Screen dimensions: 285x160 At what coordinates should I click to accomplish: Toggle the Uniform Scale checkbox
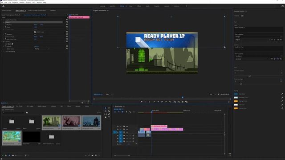coord(35,32)
